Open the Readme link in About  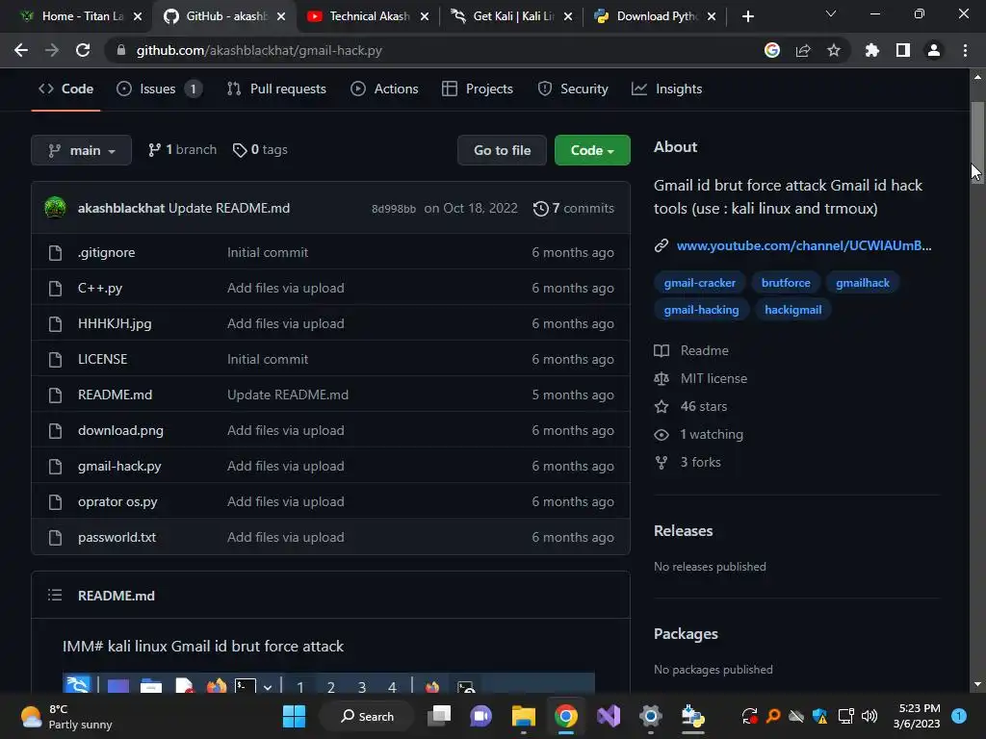[691, 350]
